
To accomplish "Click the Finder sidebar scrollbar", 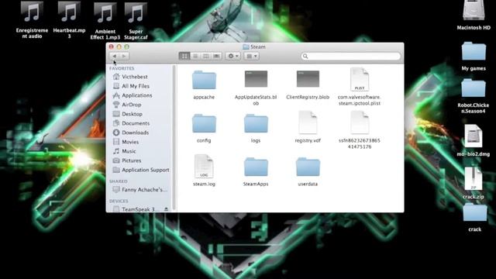I will coord(174,138).
